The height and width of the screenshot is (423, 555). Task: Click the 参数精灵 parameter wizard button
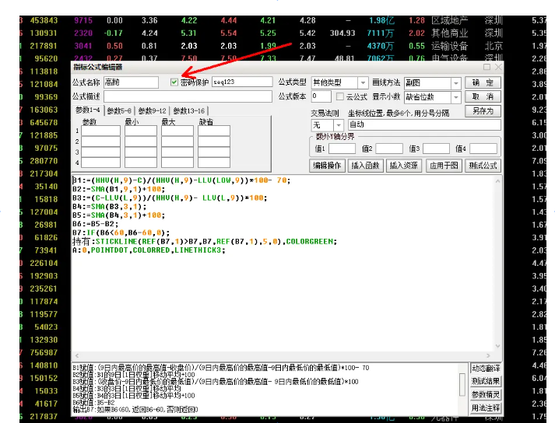[x=486, y=394]
